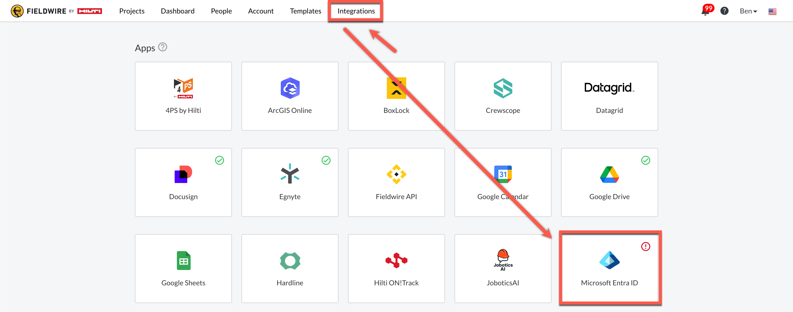Open the 4PS by Hilti app icon
The height and width of the screenshot is (312, 793).
pyautogui.click(x=183, y=88)
